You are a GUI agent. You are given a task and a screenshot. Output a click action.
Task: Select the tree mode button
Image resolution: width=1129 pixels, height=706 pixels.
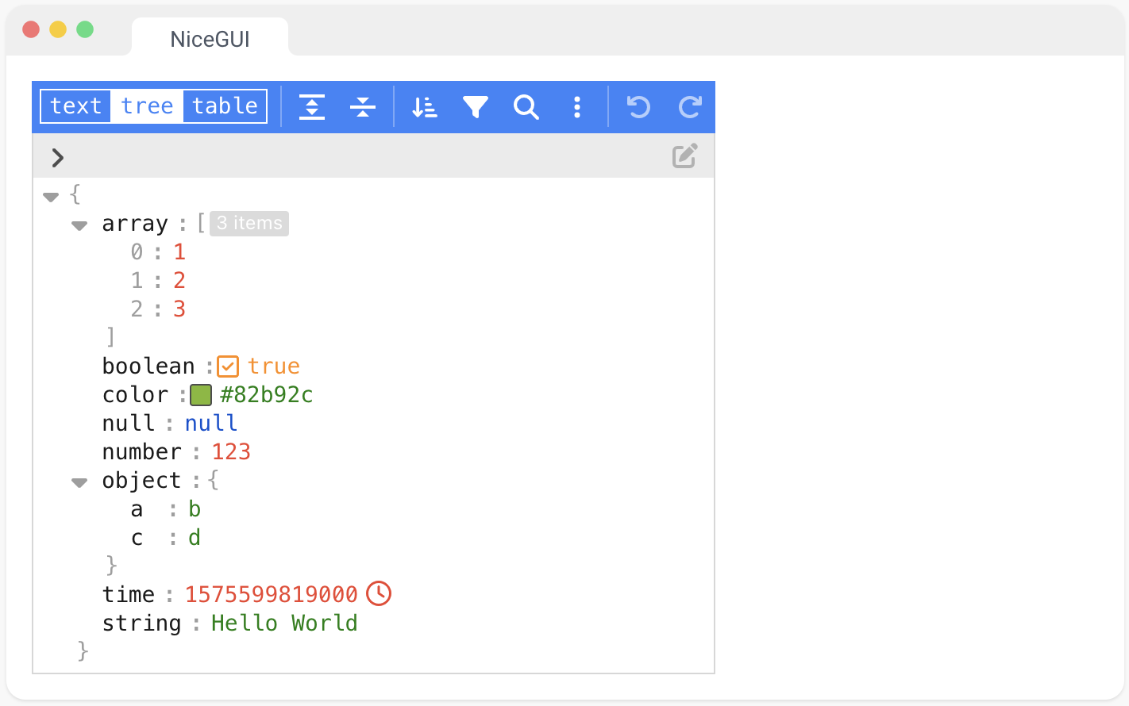(x=147, y=106)
